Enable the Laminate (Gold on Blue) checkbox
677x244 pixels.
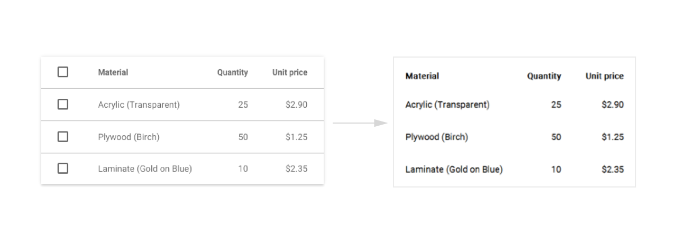pos(63,168)
